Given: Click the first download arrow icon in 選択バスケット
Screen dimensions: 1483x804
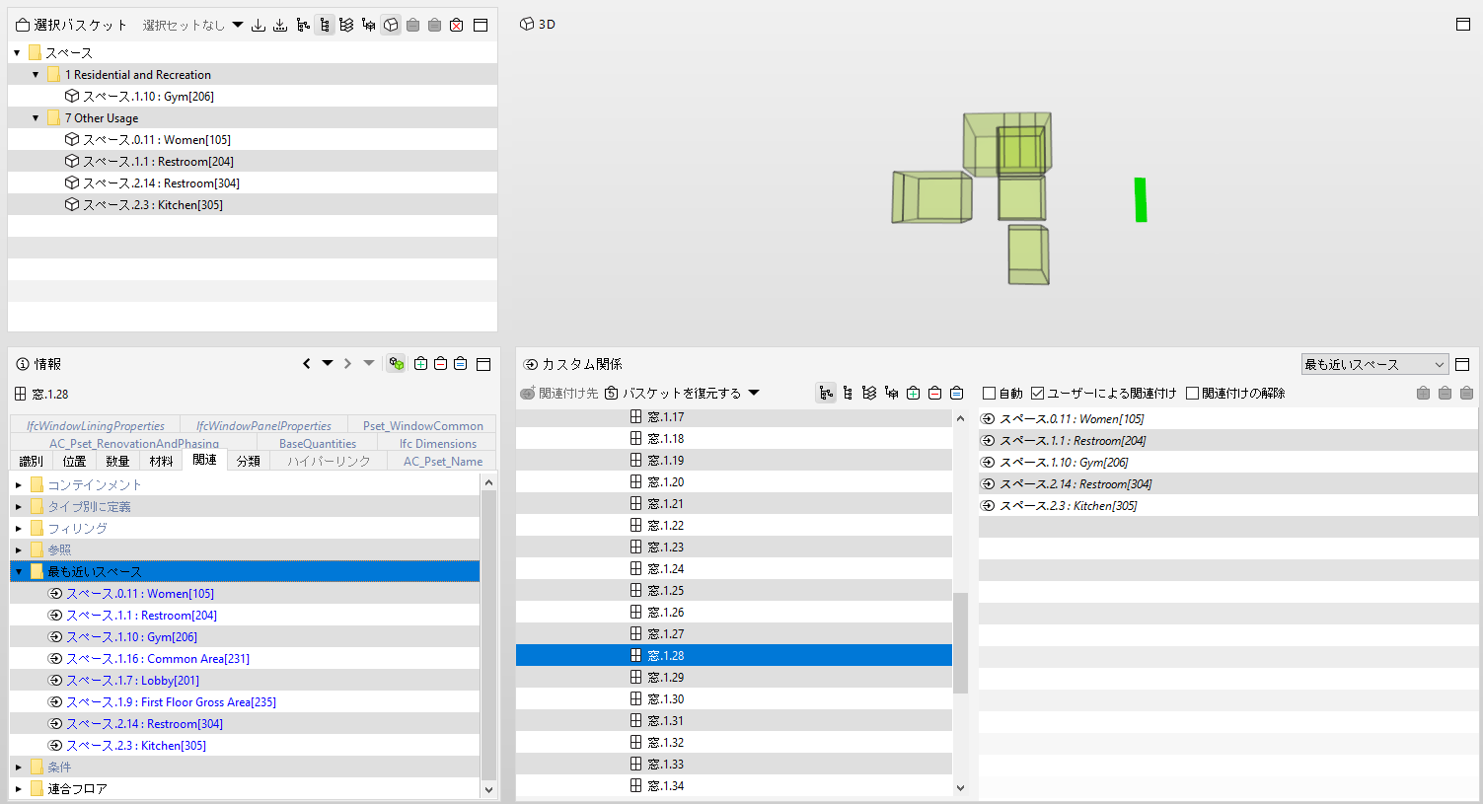Looking at the screenshot, I should pos(259,25).
